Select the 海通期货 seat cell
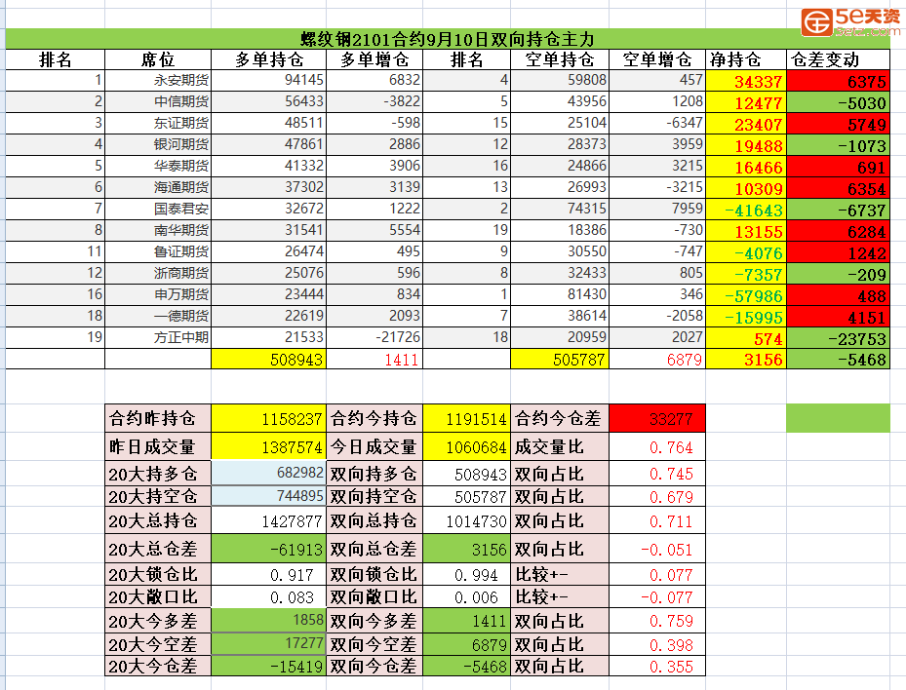This screenshot has height=690, width=906. [x=158, y=187]
